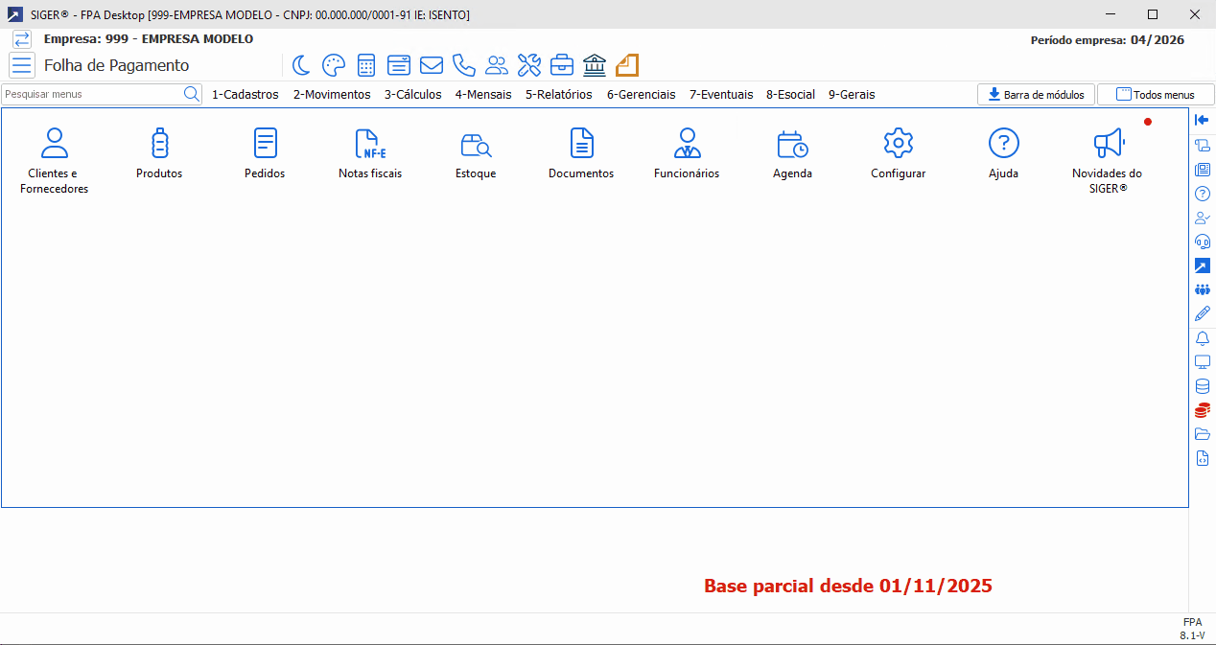Click the search magnifier in menu search
1216x645 pixels.
(191, 94)
